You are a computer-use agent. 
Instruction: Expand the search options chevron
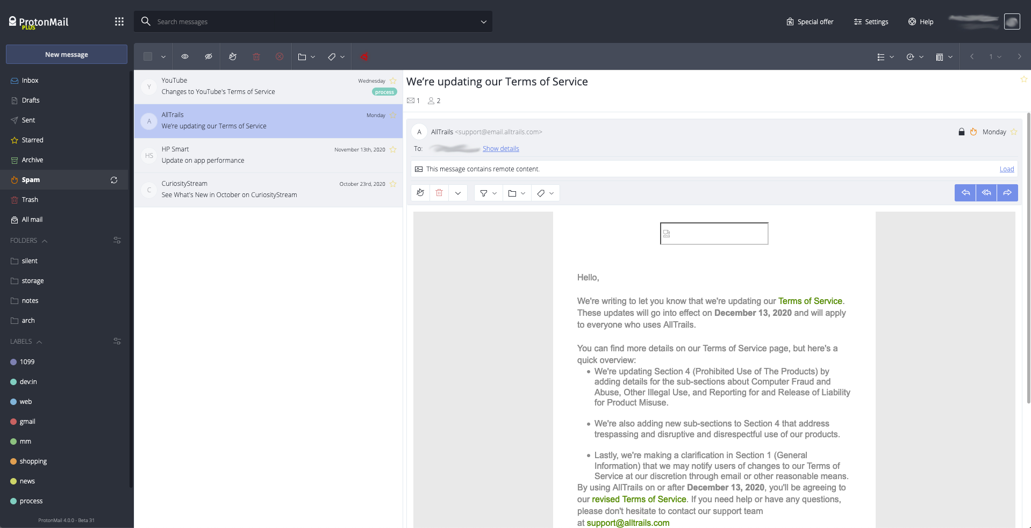(x=483, y=21)
